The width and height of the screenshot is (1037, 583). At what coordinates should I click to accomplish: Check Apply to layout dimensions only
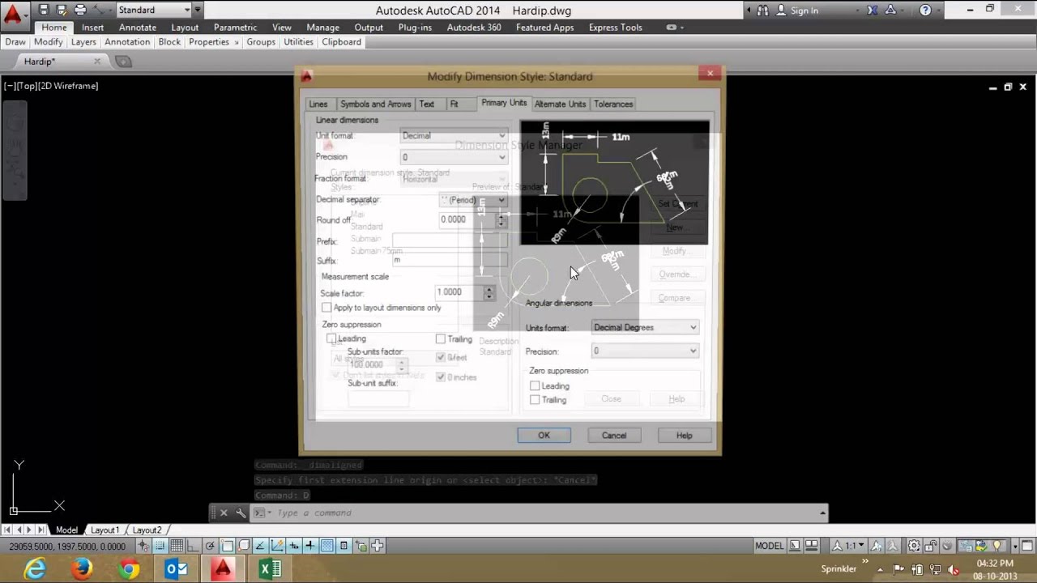pyautogui.click(x=326, y=308)
